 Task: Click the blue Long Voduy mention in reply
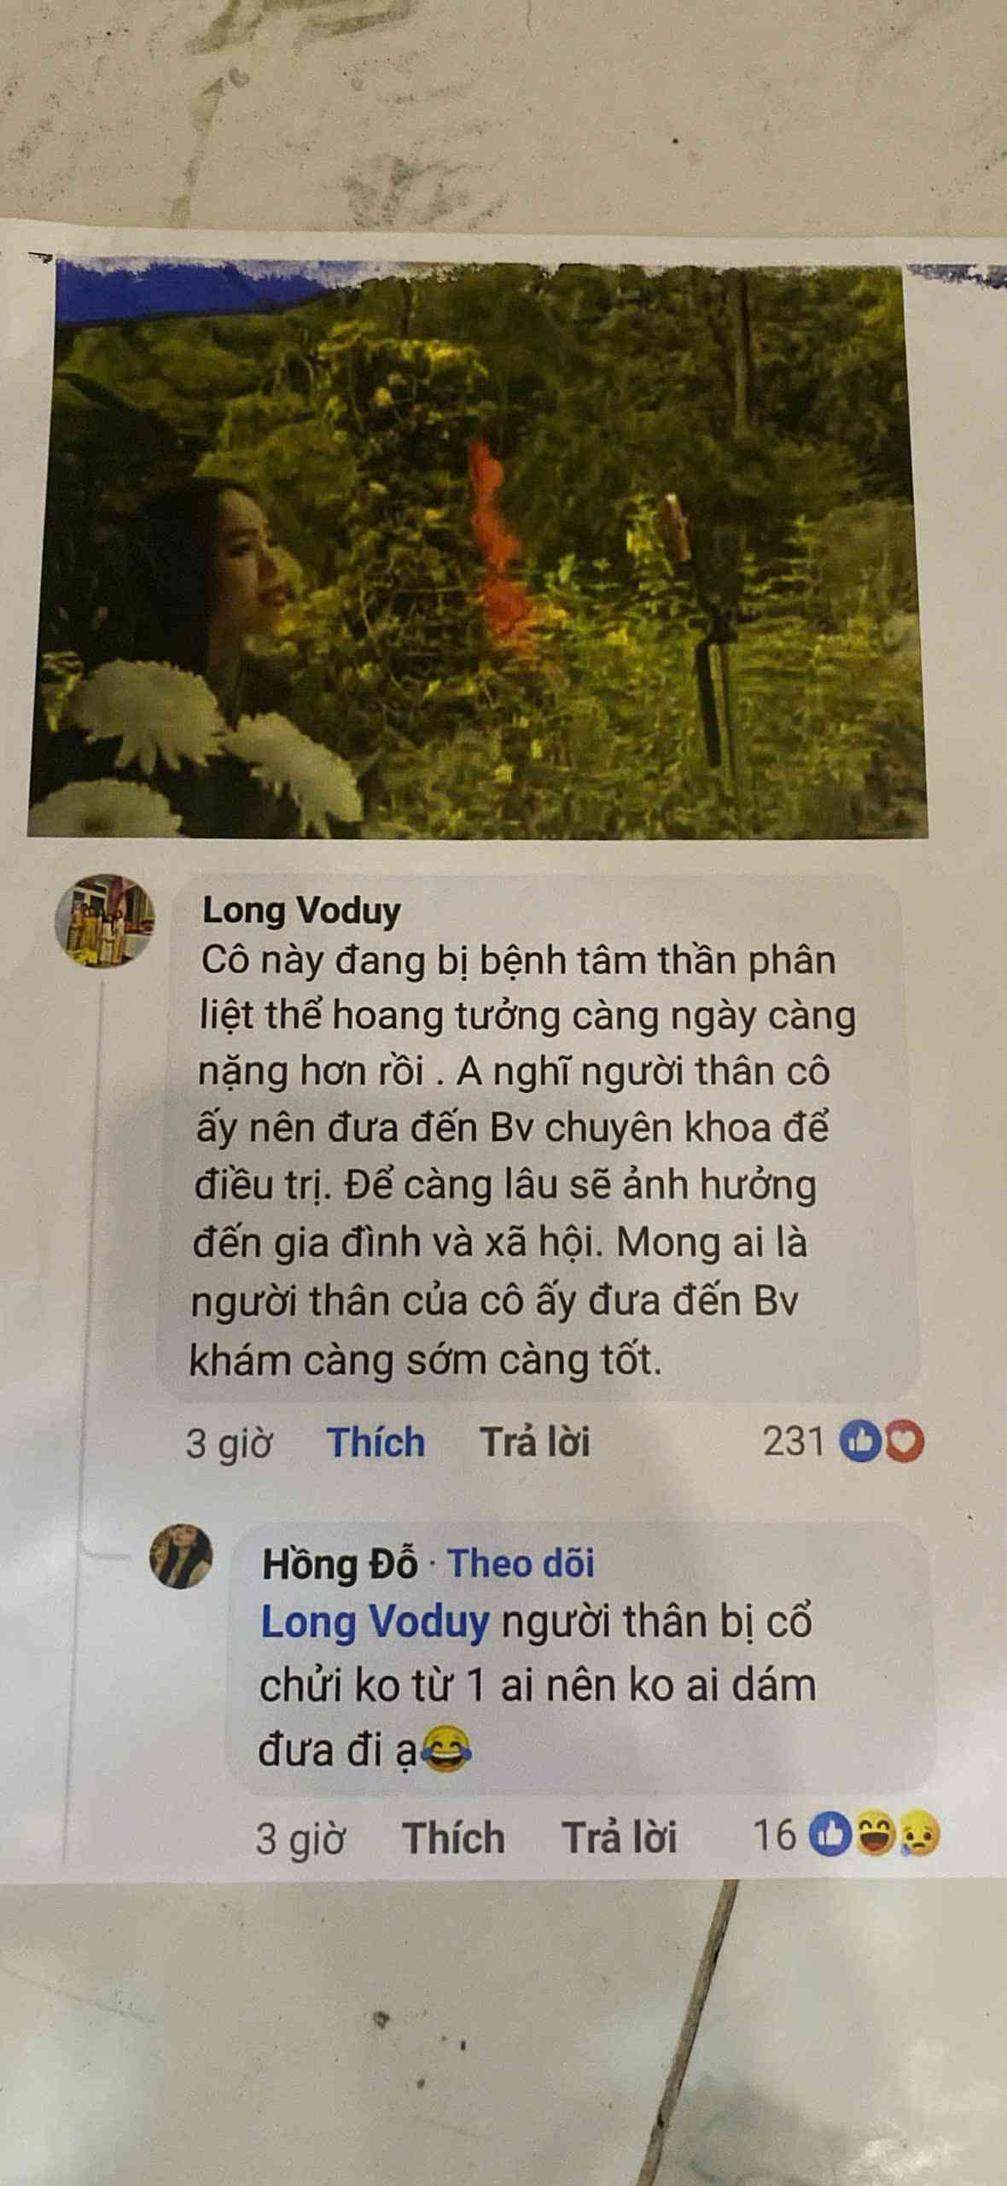(375, 1622)
